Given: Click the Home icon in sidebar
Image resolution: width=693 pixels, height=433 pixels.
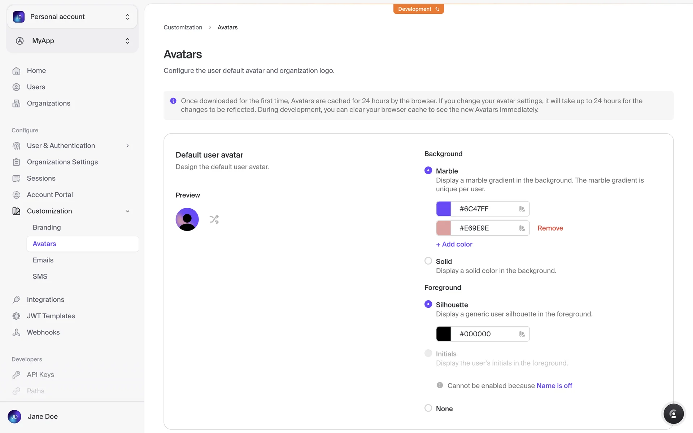Looking at the screenshot, I should pyautogui.click(x=16, y=71).
